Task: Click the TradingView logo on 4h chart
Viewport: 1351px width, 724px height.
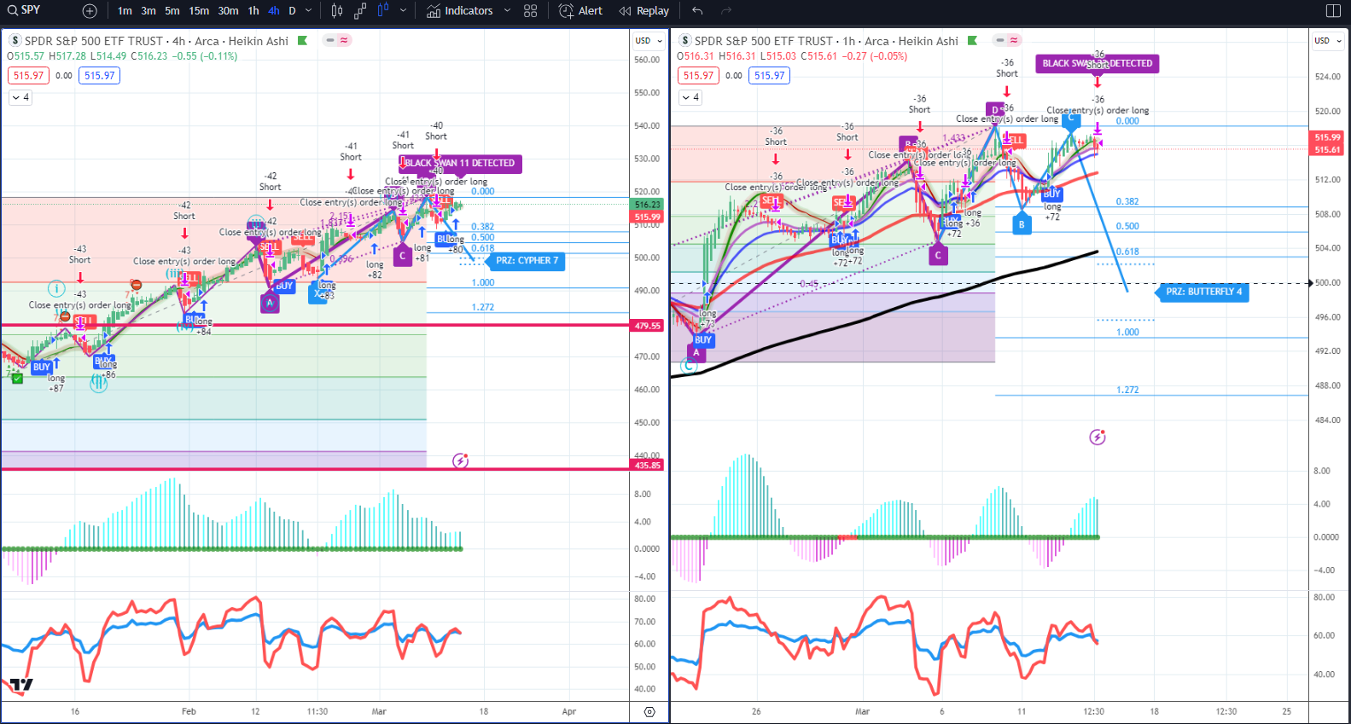Action: click(21, 685)
